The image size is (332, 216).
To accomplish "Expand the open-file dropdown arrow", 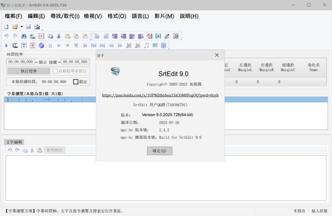I will pos(22,27).
